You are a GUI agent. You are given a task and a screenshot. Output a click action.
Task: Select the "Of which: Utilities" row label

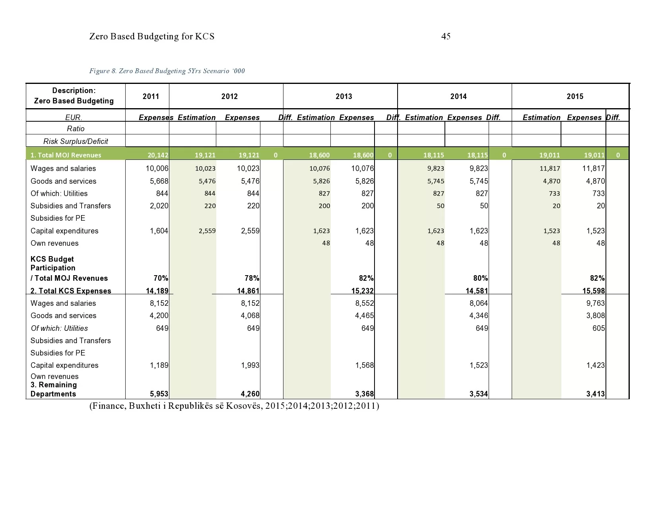59,194
